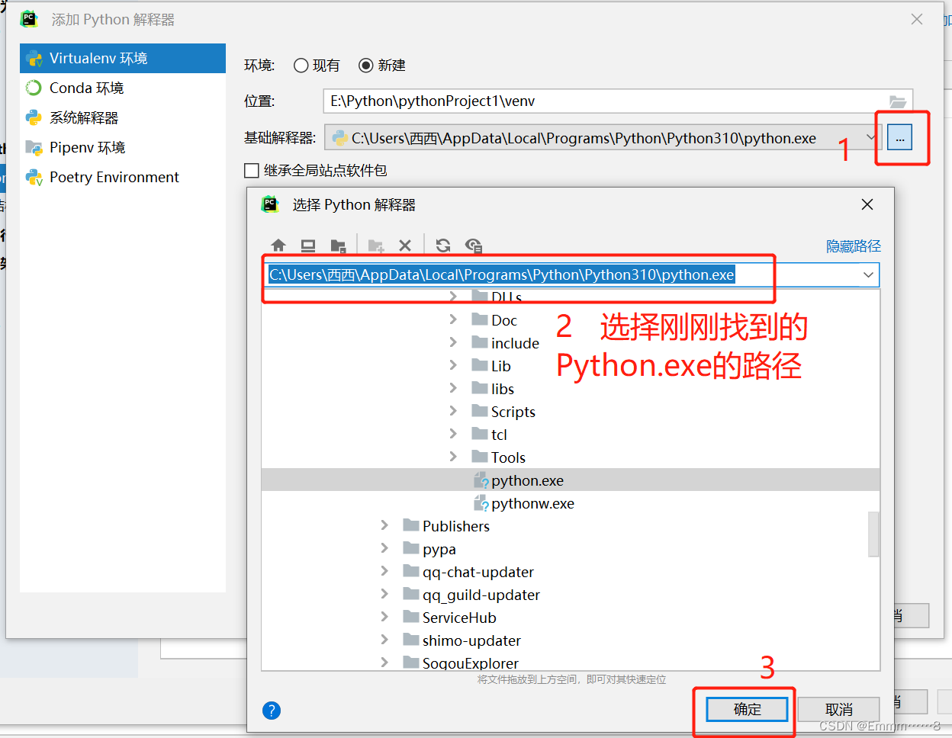This screenshot has width=952, height=738.
Task: Enable the 继承全局站点软件包 checkbox
Action: coord(251,171)
